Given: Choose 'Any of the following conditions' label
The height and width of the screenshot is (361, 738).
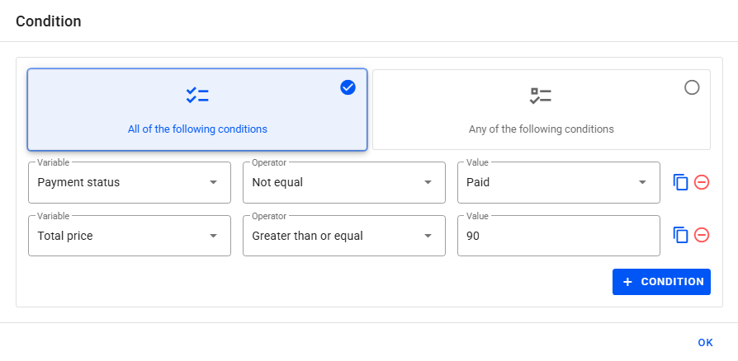Looking at the screenshot, I should pos(541,129).
